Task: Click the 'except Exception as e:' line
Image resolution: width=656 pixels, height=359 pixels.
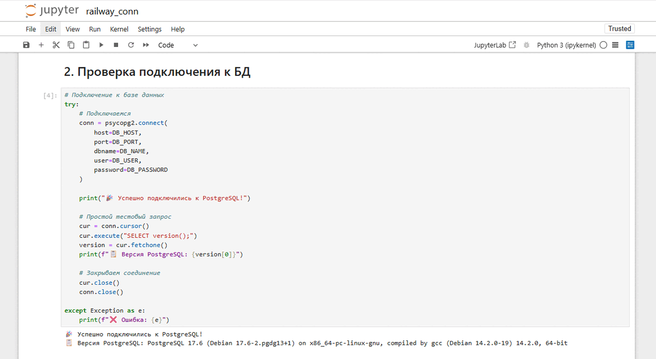Action: [105, 310]
